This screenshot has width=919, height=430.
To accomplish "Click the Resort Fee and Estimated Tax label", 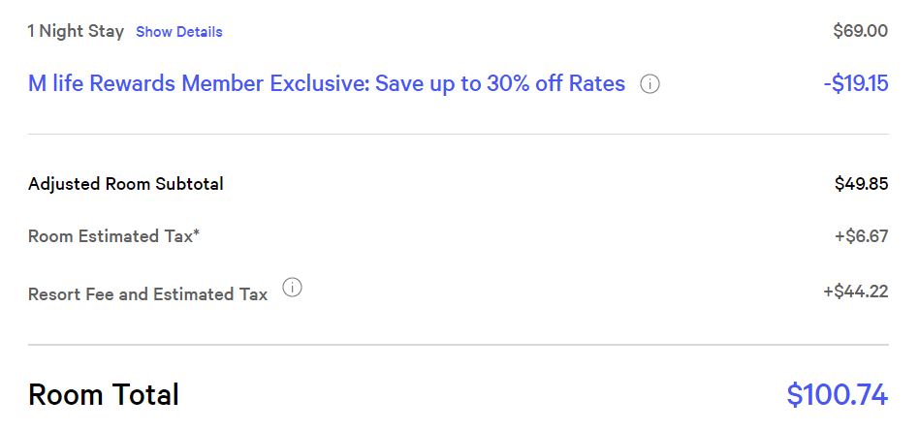I will click(147, 294).
